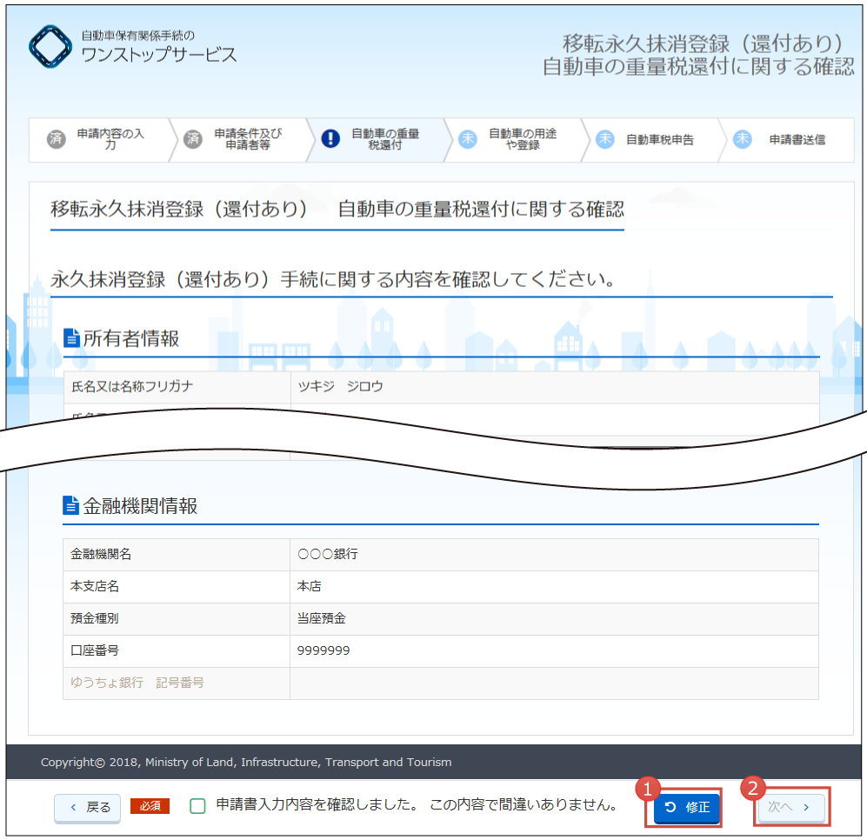Go forward with the 次へ button
The width and height of the screenshot is (867, 840).
(790, 808)
